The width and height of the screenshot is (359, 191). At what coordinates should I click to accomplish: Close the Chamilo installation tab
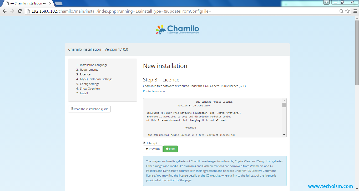coord(50,3)
